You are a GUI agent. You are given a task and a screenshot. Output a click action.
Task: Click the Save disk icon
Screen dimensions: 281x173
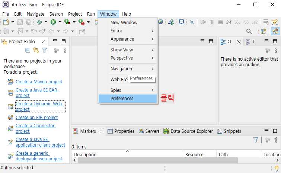pyautogui.click(x=20, y=22)
